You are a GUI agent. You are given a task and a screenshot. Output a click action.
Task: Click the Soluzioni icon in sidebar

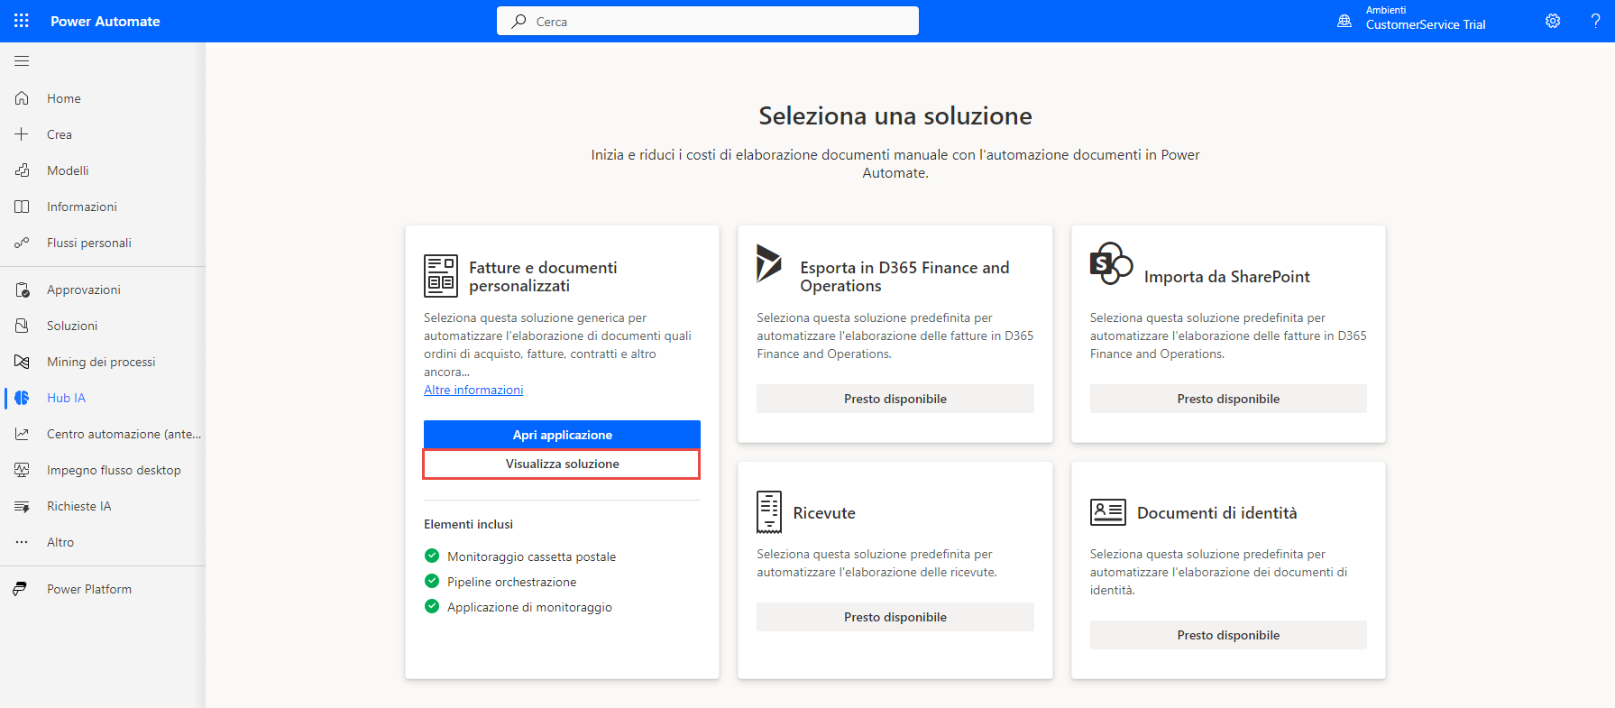[22, 326]
